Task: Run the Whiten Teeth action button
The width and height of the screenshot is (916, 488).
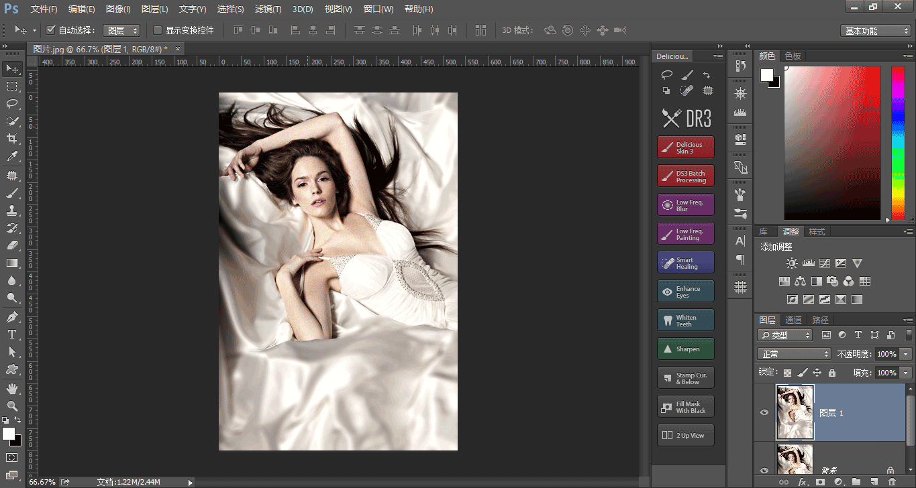Action: [x=685, y=320]
